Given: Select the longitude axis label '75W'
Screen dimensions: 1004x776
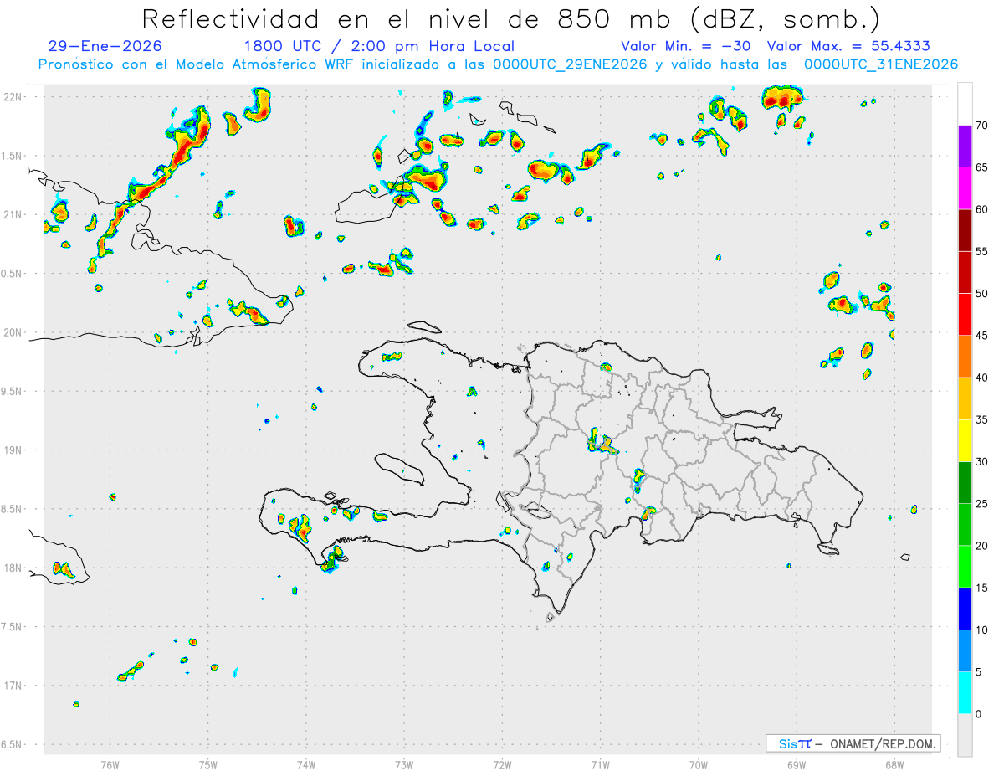Looking at the screenshot, I should pyautogui.click(x=208, y=763).
